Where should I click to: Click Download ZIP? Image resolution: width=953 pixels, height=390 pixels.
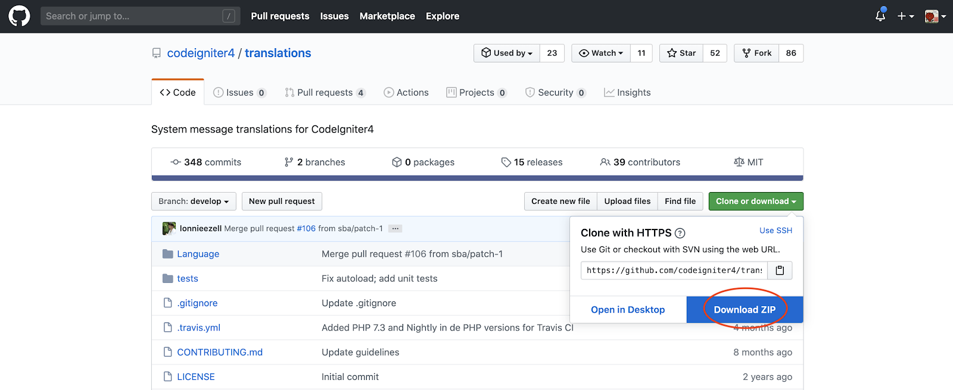coord(745,310)
